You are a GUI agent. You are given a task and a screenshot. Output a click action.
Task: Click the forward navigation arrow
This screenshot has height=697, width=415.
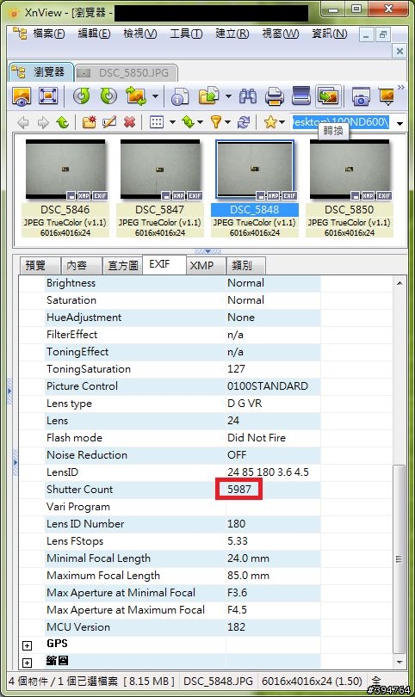click(x=43, y=122)
